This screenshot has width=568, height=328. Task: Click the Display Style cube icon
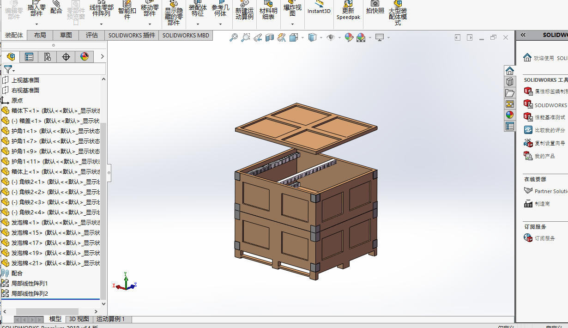(313, 37)
